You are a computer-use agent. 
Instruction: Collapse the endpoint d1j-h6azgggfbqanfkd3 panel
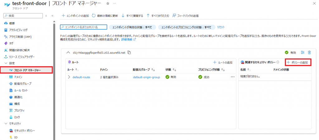(68, 53)
